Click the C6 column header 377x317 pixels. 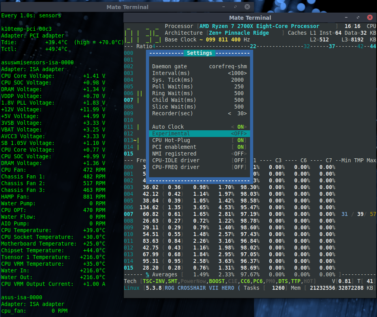(x=303, y=161)
